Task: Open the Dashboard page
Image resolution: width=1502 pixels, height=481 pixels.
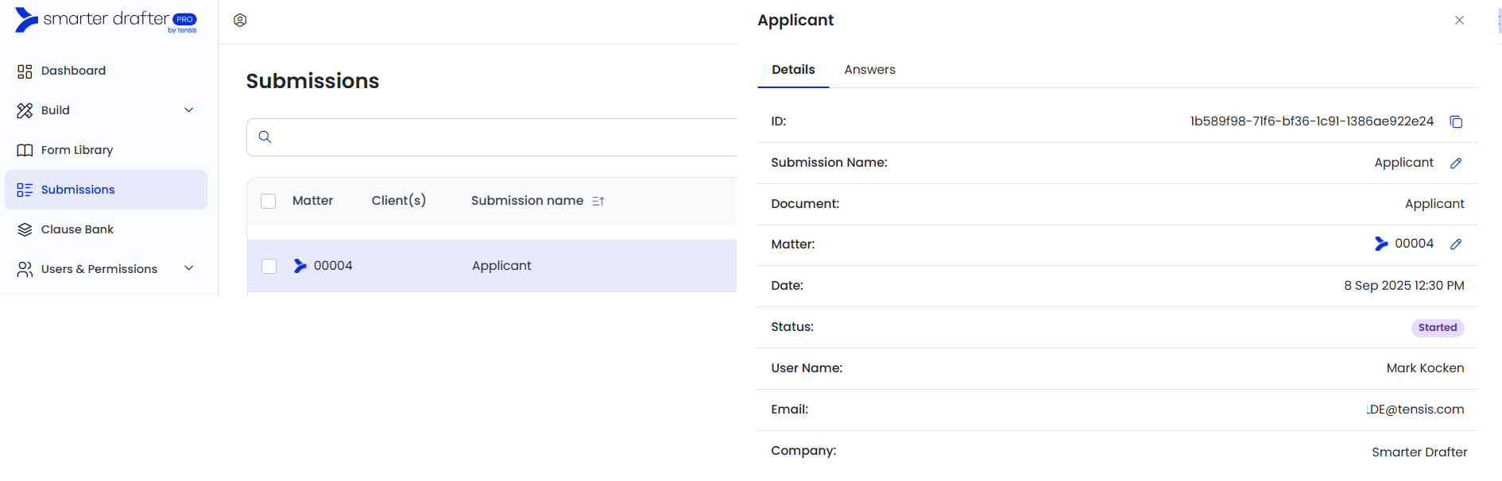Action: (x=73, y=71)
